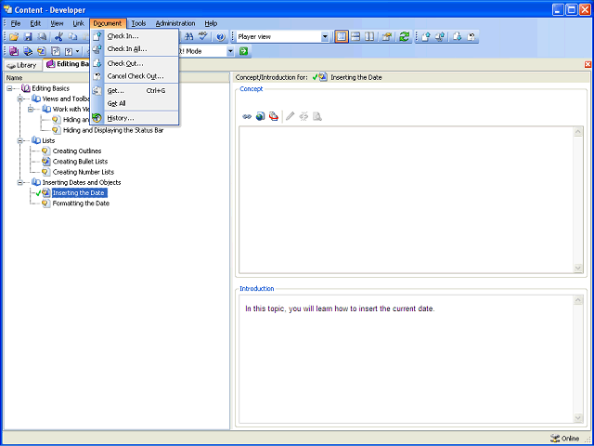Open the Tools menu
Screen dimensions: 594x446
point(138,23)
